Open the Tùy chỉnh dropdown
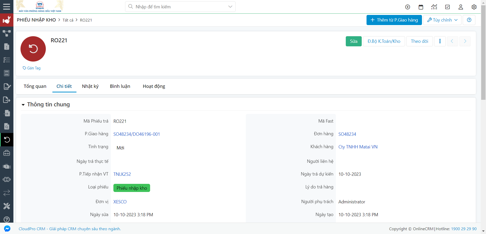 [x=442, y=20]
